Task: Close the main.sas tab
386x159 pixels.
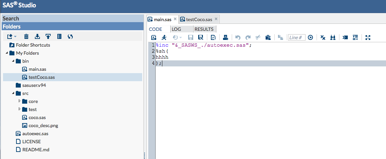Action: click(x=175, y=19)
